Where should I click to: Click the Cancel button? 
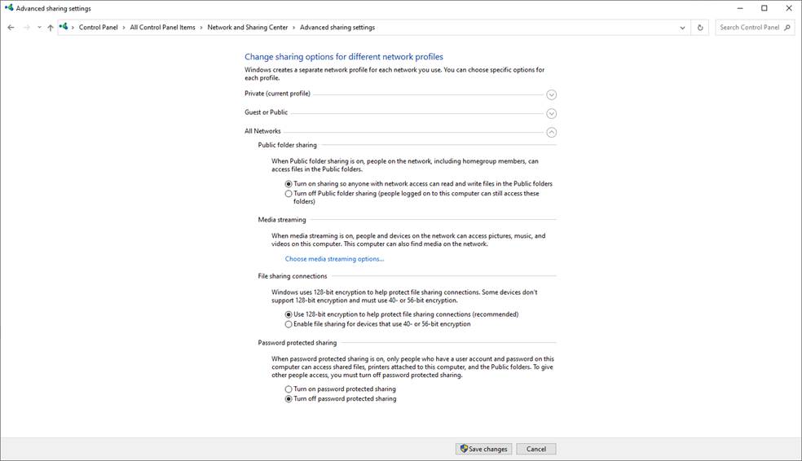coord(536,449)
